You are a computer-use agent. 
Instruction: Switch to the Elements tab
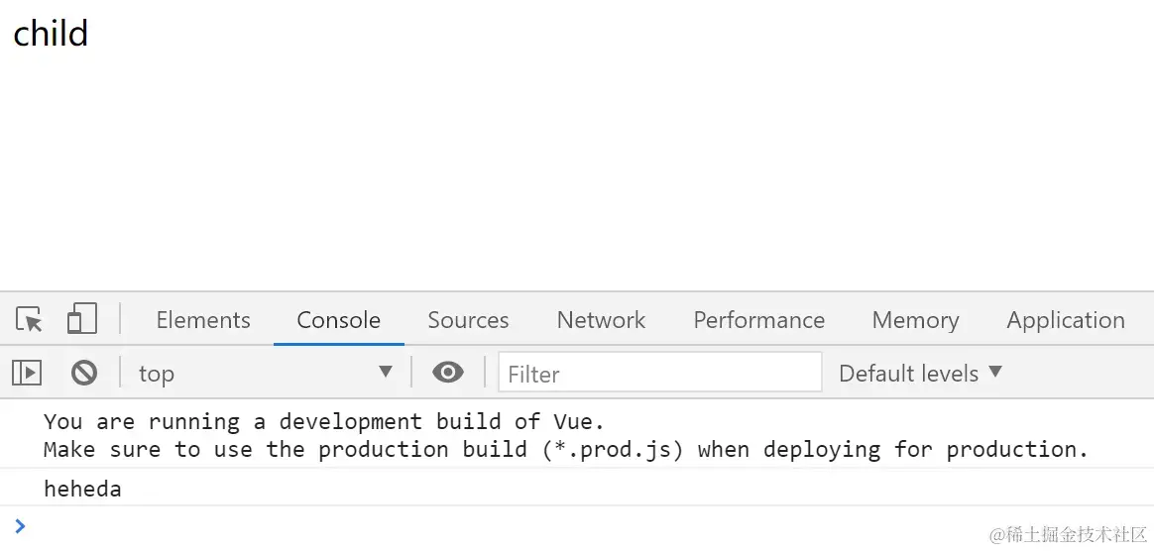pos(203,320)
